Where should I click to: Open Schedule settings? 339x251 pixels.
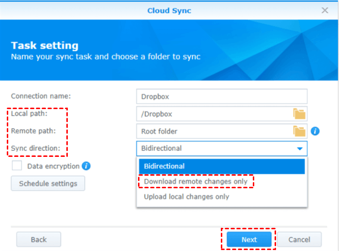(48, 183)
